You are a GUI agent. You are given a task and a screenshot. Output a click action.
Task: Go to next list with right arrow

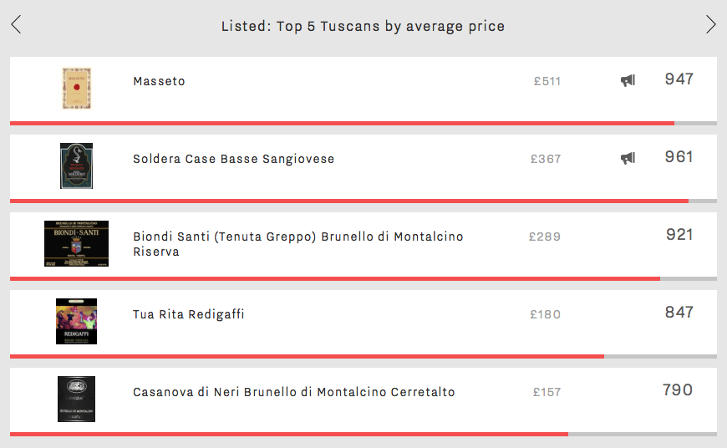711,24
